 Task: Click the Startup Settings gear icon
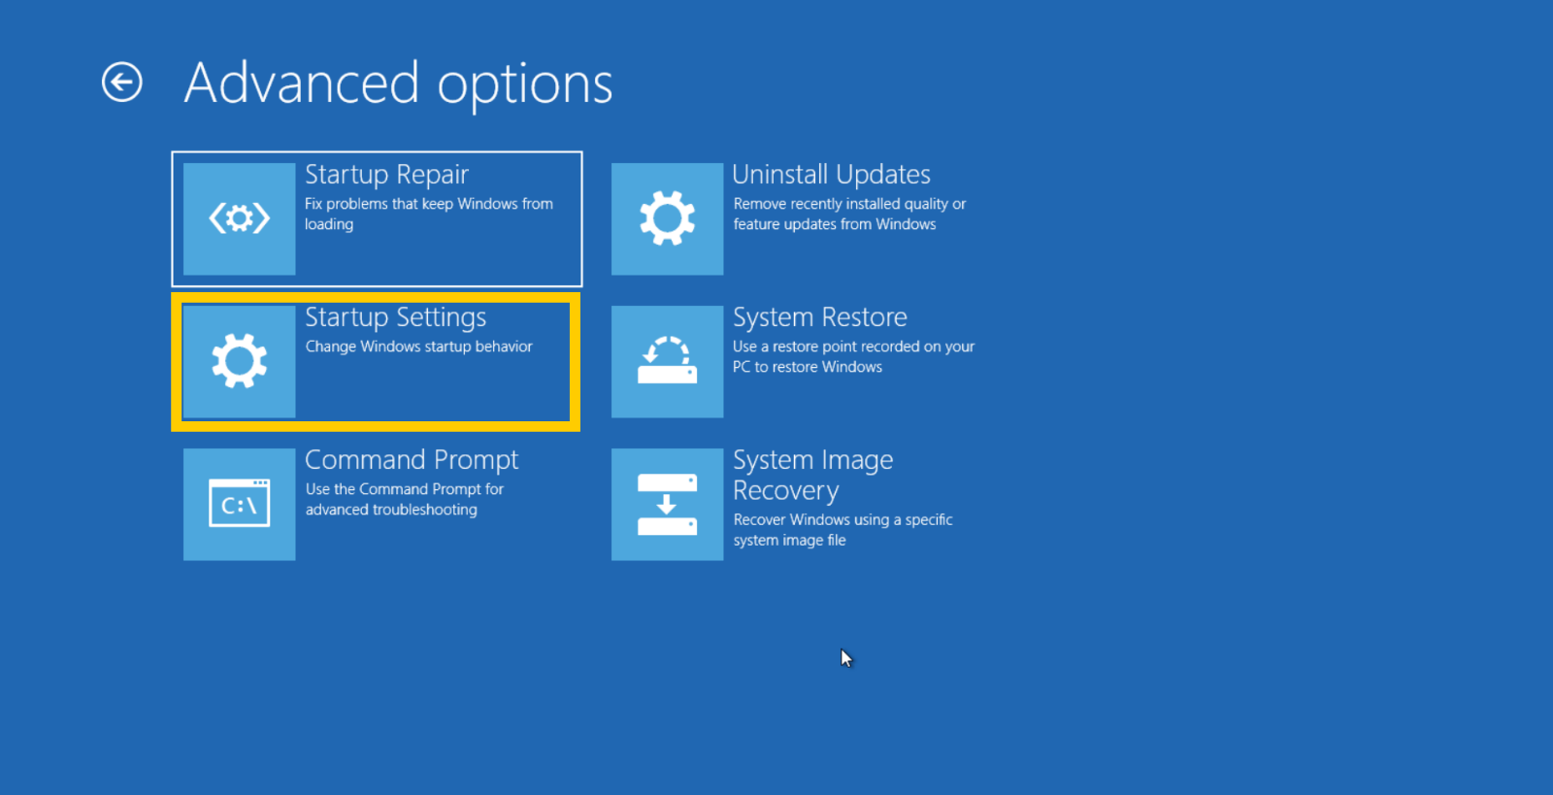pyautogui.click(x=239, y=361)
